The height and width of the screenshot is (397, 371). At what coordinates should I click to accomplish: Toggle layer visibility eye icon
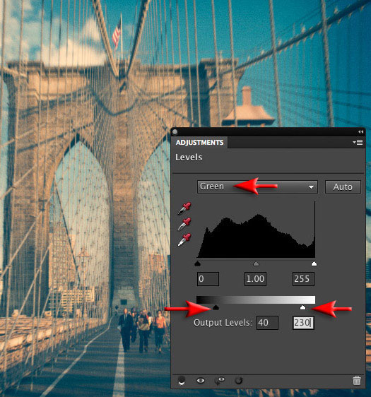201,380
